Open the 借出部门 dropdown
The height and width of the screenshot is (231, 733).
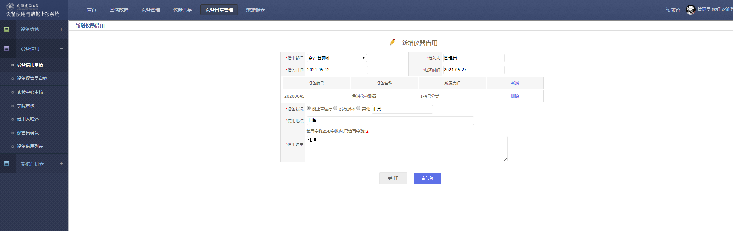[336, 58]
